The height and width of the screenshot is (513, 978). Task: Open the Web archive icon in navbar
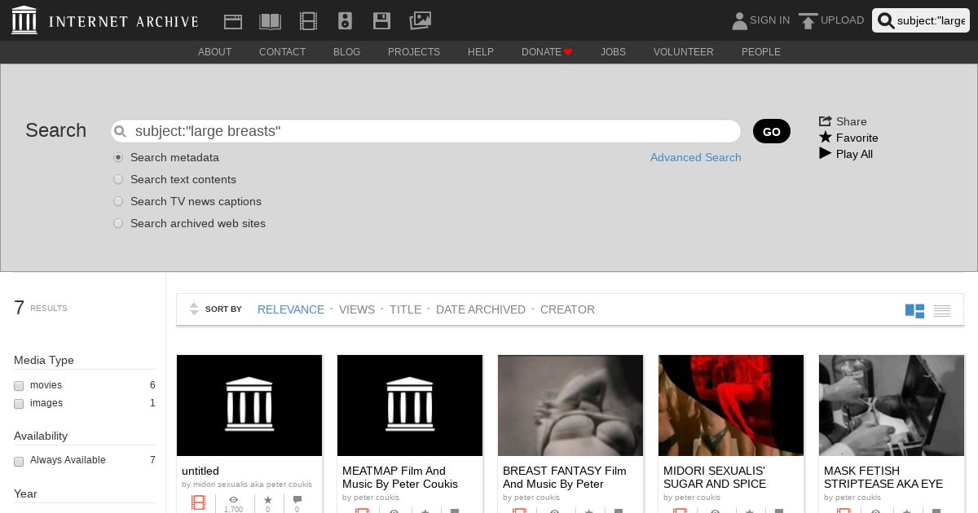233,21
